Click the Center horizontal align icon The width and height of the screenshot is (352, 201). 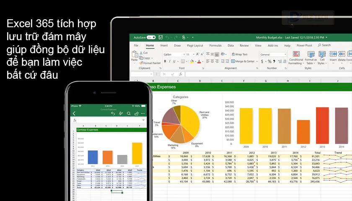[212, 61]
